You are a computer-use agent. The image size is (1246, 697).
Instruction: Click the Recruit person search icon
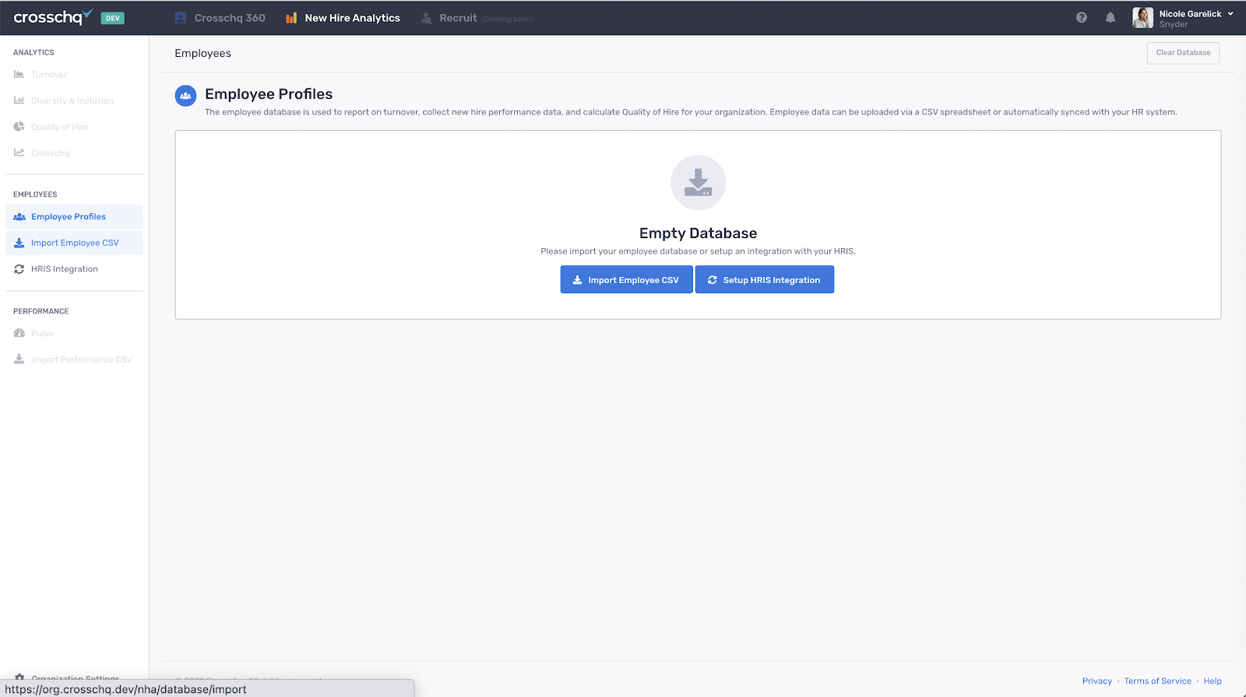pyautogui.click(x=427, y=18)
